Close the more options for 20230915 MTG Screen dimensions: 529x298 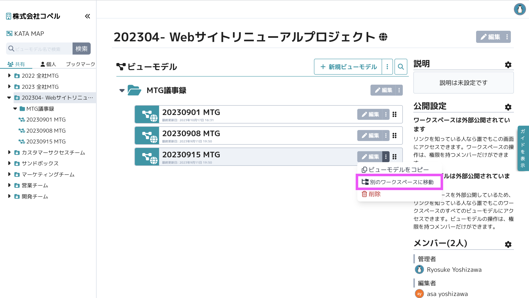pos(386,157)
